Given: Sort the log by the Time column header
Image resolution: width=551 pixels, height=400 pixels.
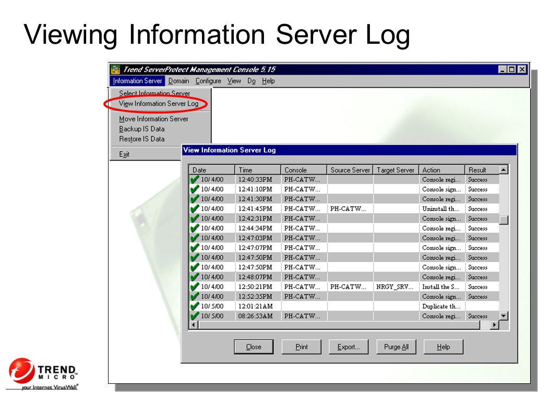Looking at the screenshot, I should tap(258, 170).
